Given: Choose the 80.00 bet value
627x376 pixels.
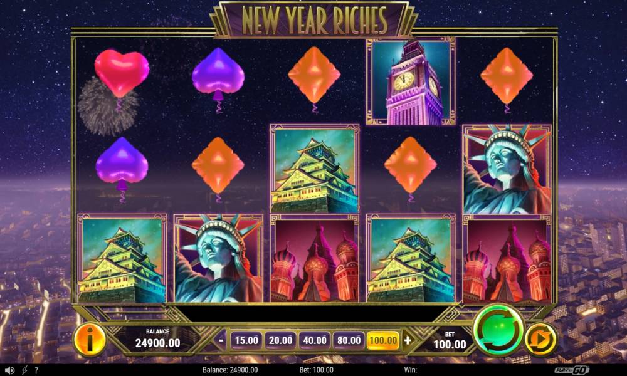Looking at the screenshot, I should [x=349, y=340].
